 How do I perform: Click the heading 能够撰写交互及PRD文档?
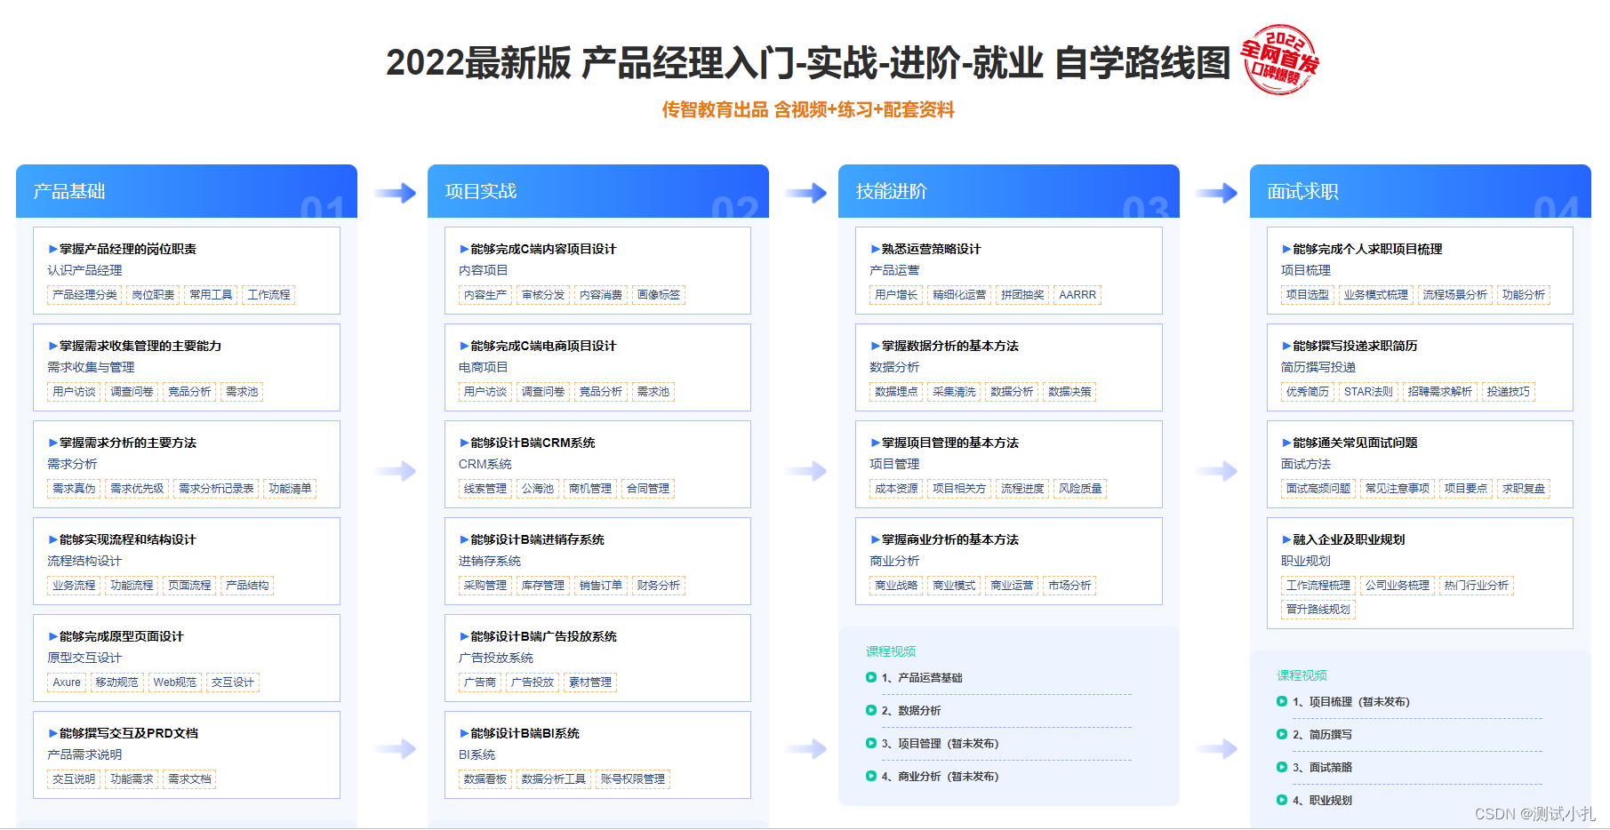tap(129, 733)
